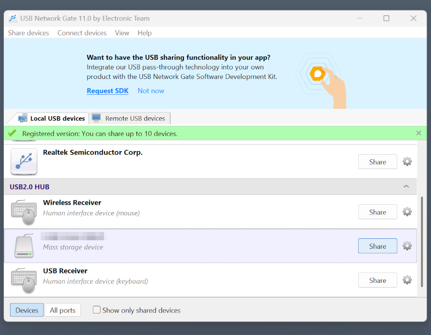Click the Mass storage device description
Image resolution: width=431 pixels, height=335 pixels.
(73, 247)
